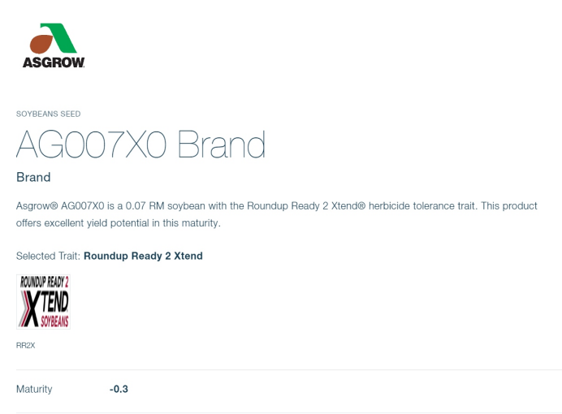This screenshot has height=414, width=562.
Task: Click the Brand subheading
Action: pyautogui.click(x=33, y=177)
